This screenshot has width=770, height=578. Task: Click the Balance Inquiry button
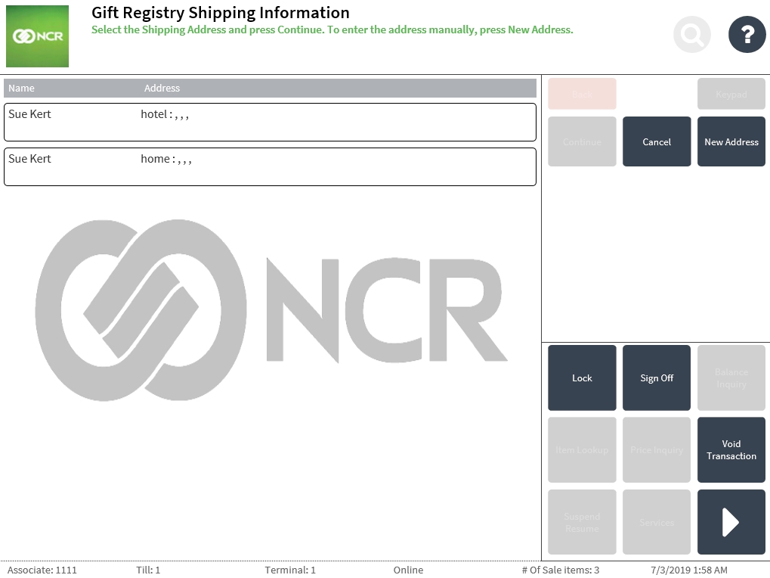click(x=731, y=378)
